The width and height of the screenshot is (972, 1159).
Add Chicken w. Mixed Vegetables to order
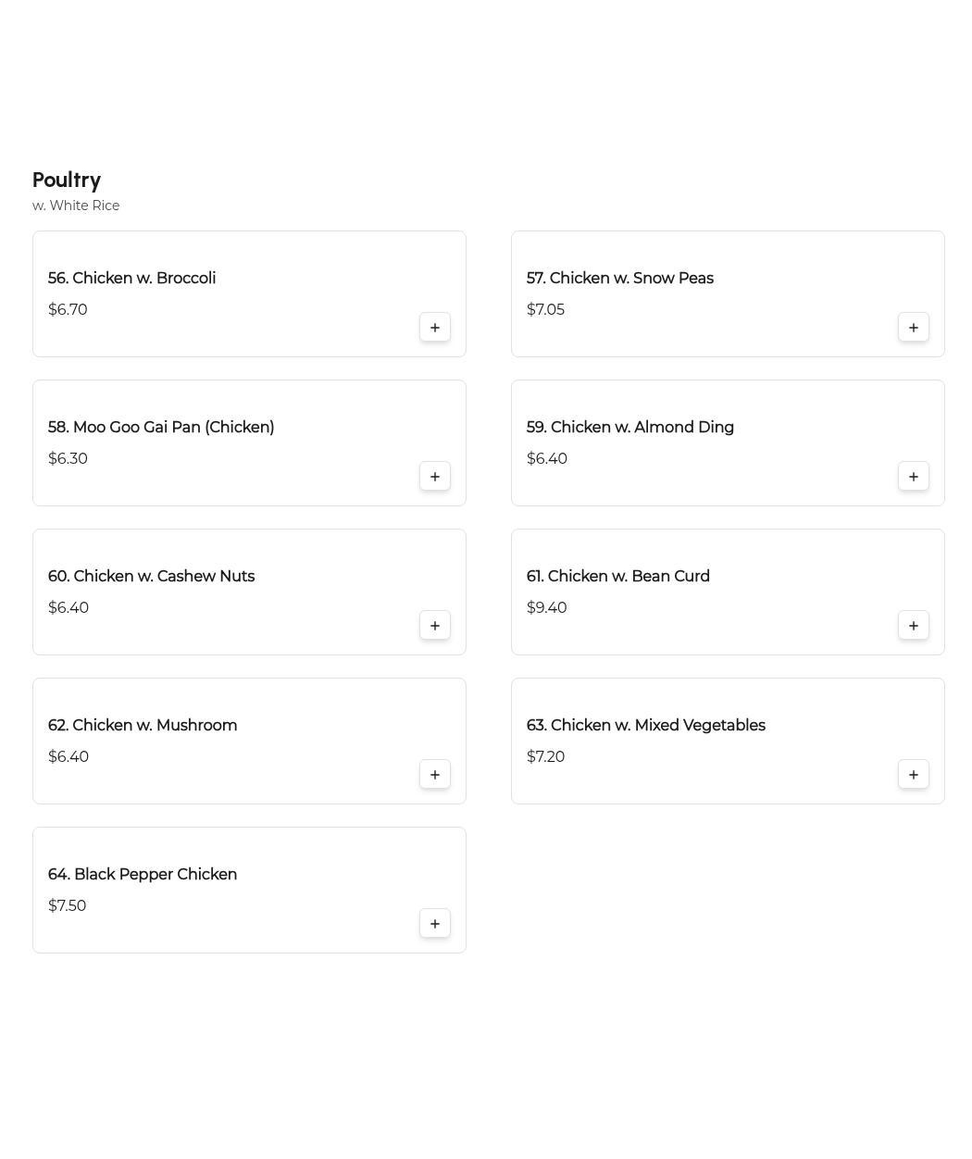click(x=914, y=775)
